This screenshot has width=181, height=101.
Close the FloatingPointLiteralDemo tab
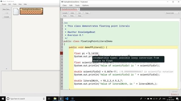[x=79, y=9]
